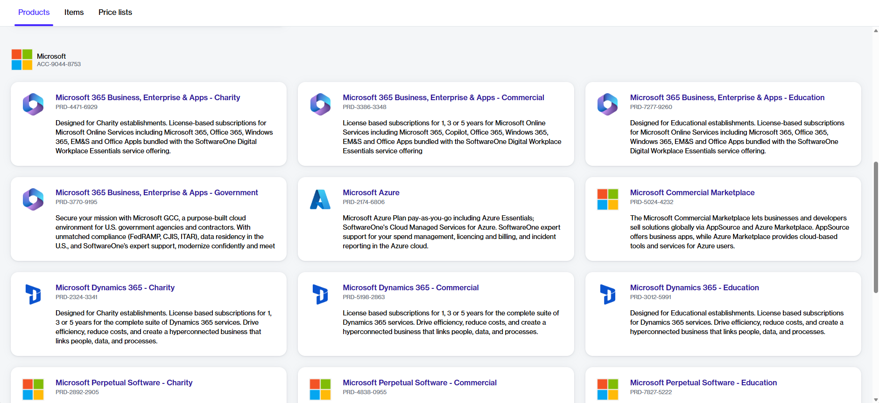Click product ID PRD-4471-6929
This screenshot has width=879, height=403.
(77, 107)
